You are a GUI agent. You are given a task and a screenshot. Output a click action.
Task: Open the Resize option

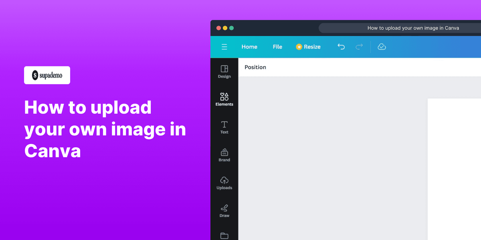pyautogui.click(x=312, y=47)
